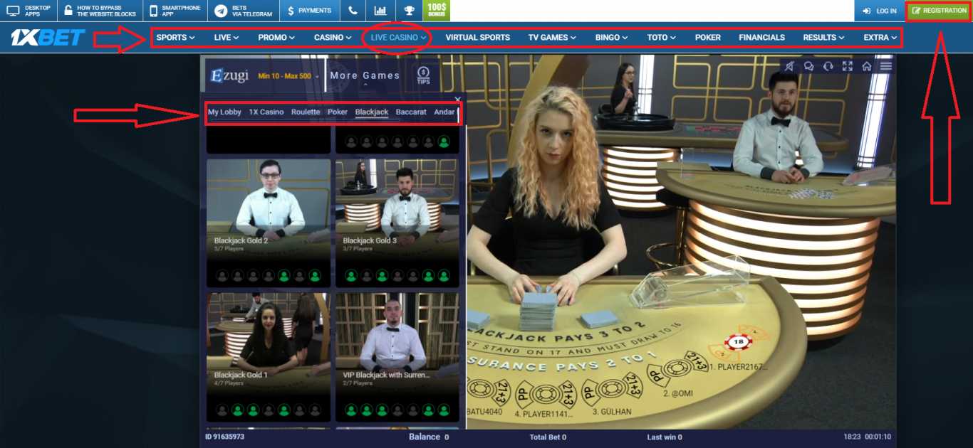
Task: Open VIP Blackjack with Surrender table
Action: point(397,357)
